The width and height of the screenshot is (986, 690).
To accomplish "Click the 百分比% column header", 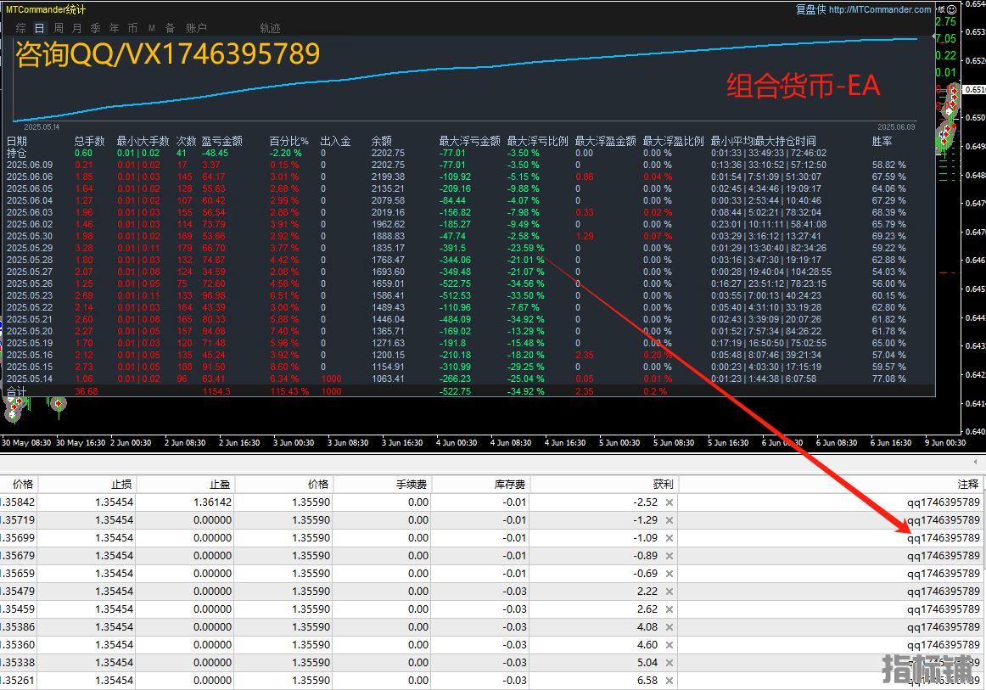I will tap(289, 142).
